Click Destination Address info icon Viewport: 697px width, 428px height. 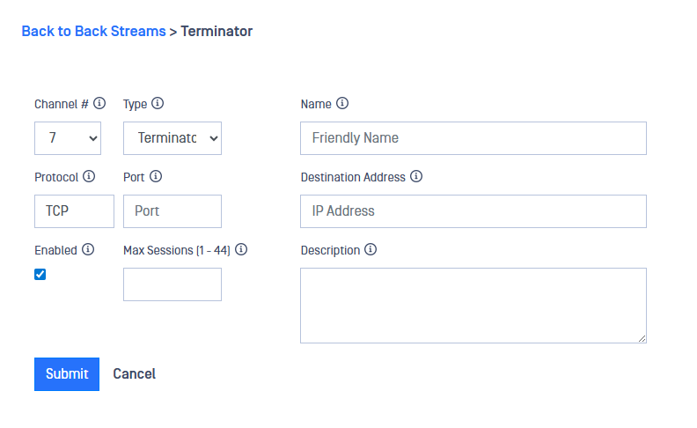click(x=416, y=176)
